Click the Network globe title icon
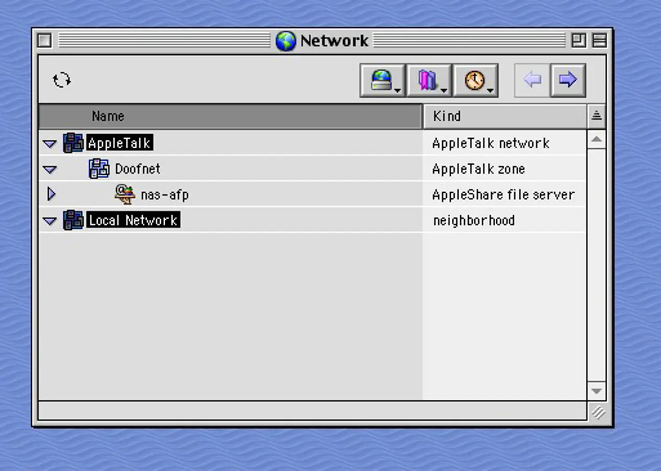 pos(286,41)
